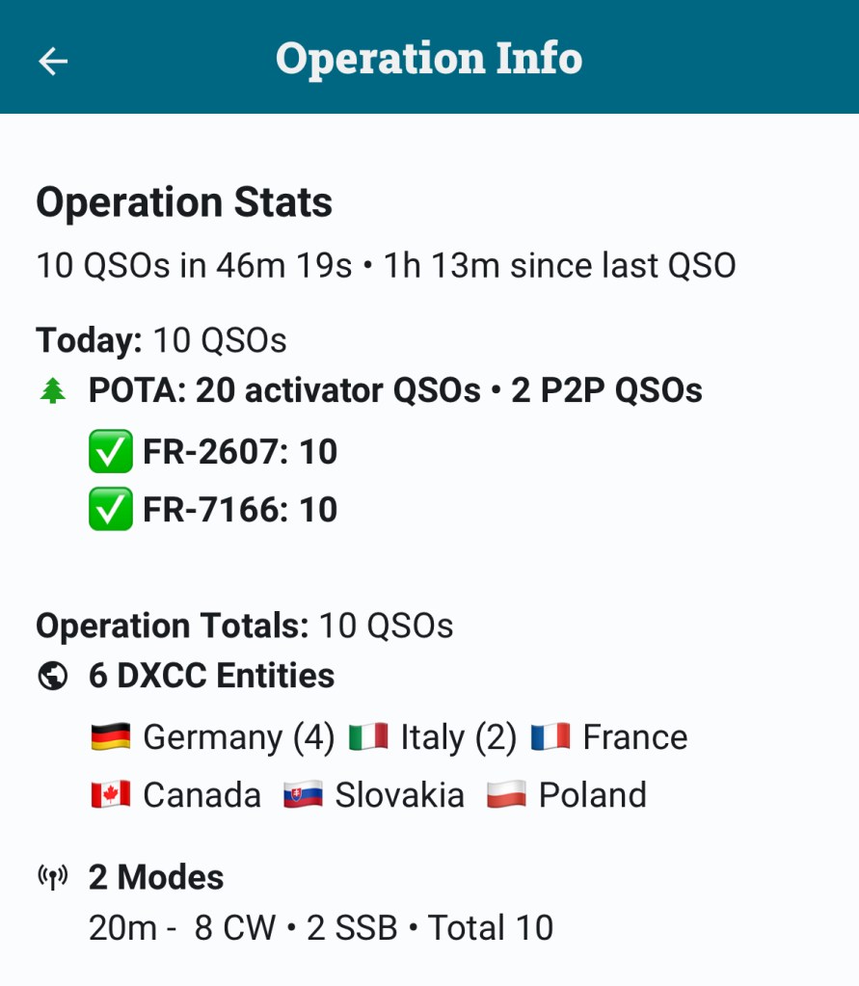Click the 2 Modes label

click(156, 877)
